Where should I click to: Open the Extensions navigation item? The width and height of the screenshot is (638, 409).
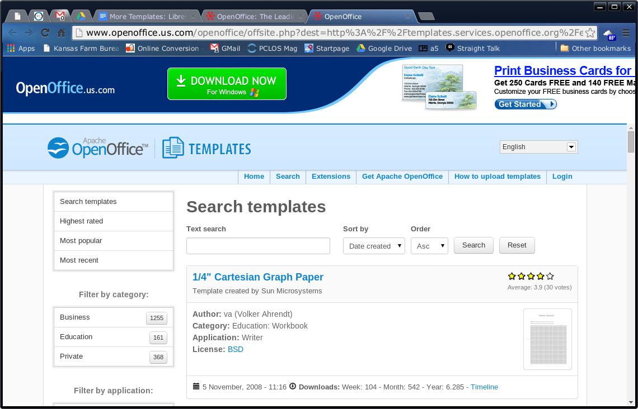331,177
